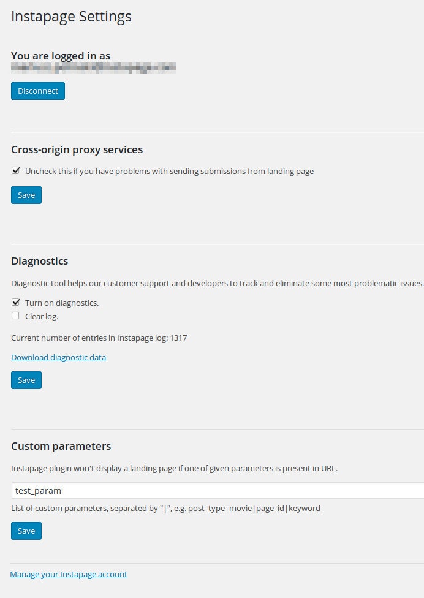Open the Download diagnostic data link
This screenshot has width=424, height=598.
[58, 357]
